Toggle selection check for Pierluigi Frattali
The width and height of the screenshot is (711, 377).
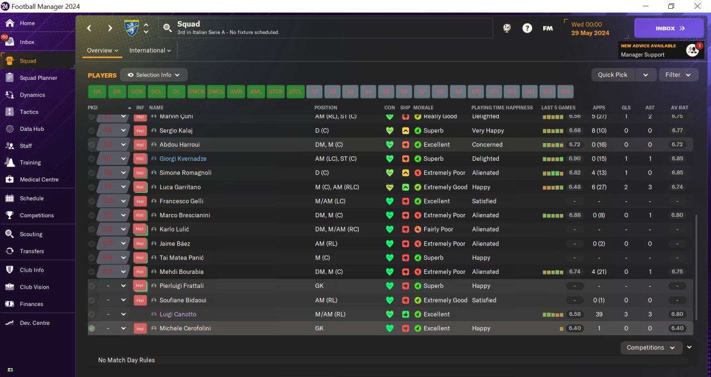coord(92,286)
